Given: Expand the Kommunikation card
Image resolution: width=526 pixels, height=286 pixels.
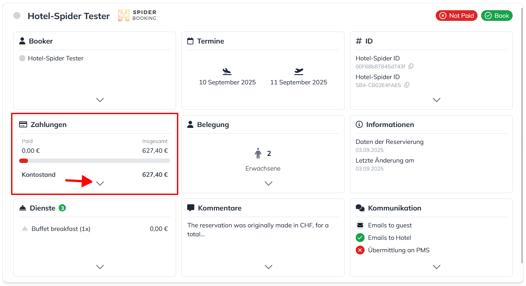Looking at the screenshot, I should [436, 267].
